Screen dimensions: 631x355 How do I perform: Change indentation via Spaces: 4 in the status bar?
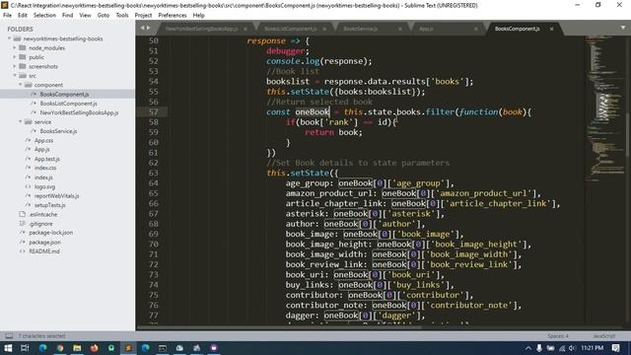(x=558, y=335)
